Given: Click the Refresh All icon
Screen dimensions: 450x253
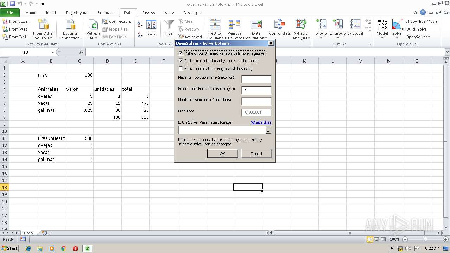Looking at the screenshot, I should (x=93, y=25).
